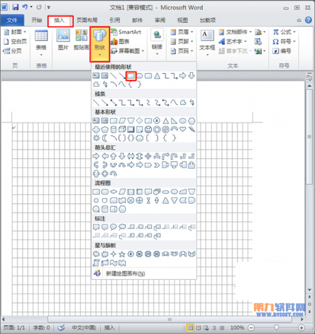Viewport: 315px width, 334px height.
Task: Select the cloud callout shape
Action: click(122, 227)
